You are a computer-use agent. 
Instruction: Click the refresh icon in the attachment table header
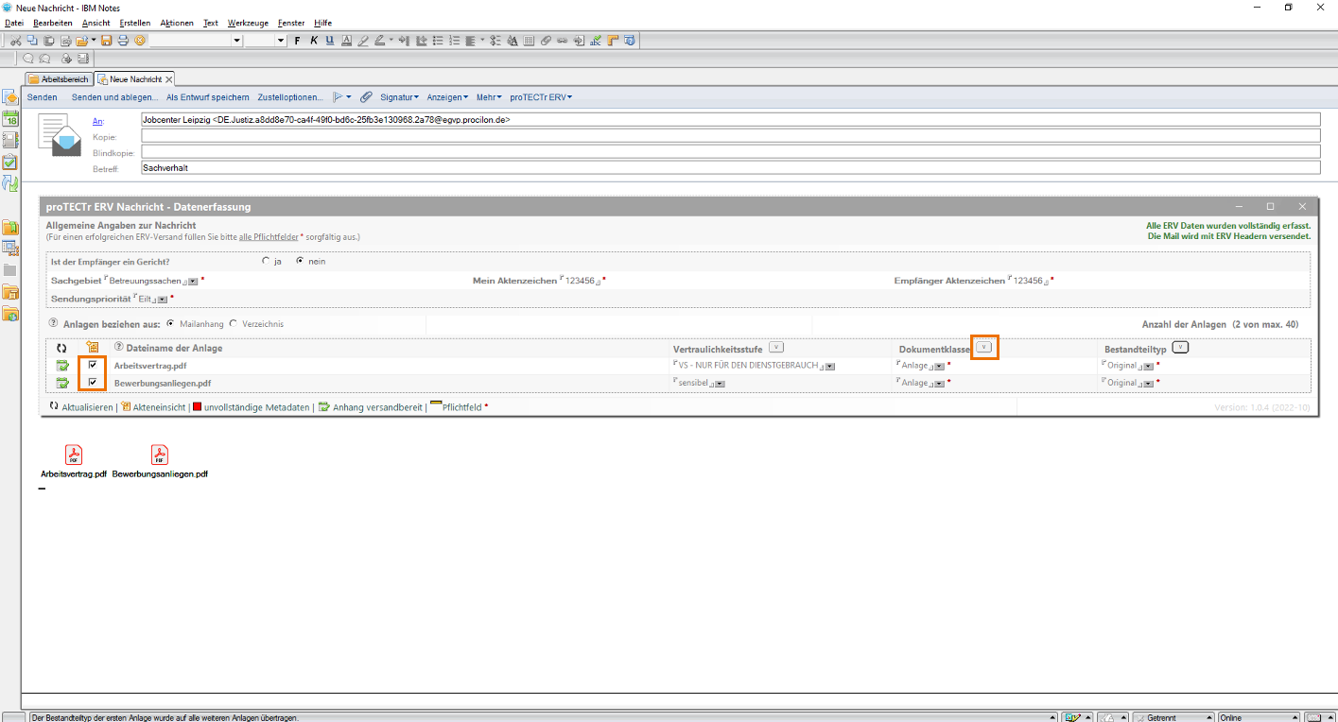tap(61, 348)
